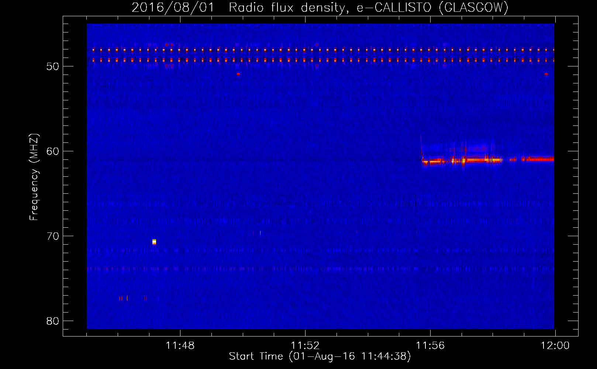Click the small red spot at 51 MHz near 11:50
The image size is (597, 369).
(238, 74)
